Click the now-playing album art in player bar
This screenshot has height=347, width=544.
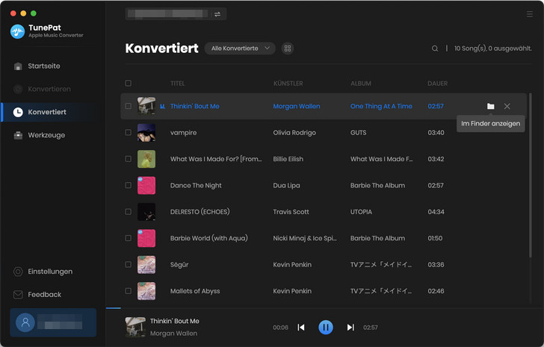point(135,327)
